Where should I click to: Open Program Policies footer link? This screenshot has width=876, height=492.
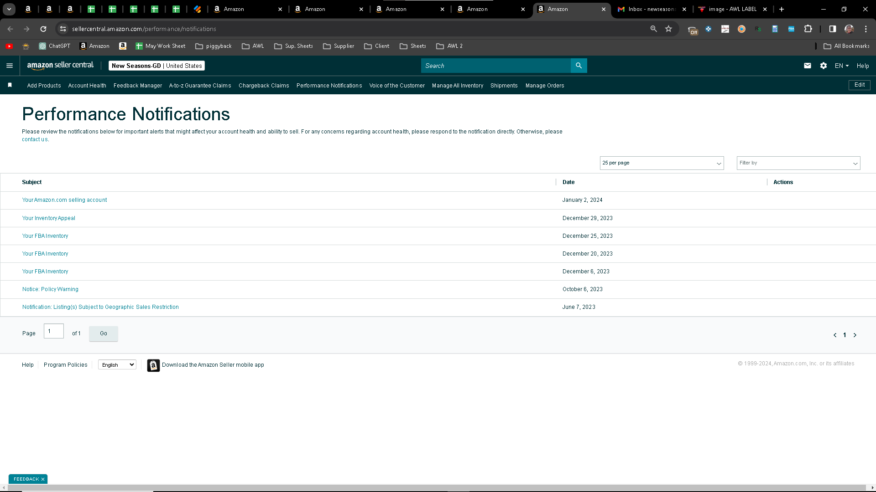66,365
